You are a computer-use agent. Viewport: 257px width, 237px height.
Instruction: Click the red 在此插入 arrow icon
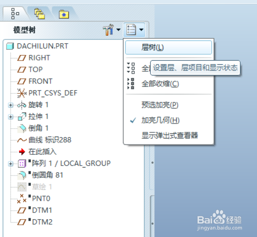pyautogui.click(x=22, y=152)
